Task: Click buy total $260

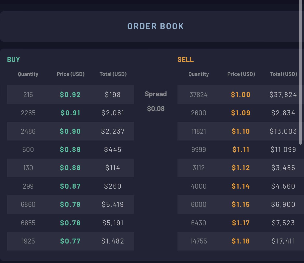Action: coord(113,186)
